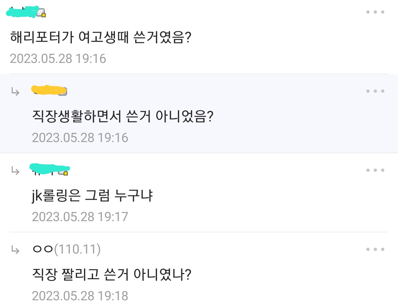Screen dimensions: 398x308
Task: Open the ㅇㅇ(110.11) user profile
Action: coord(66,250)
